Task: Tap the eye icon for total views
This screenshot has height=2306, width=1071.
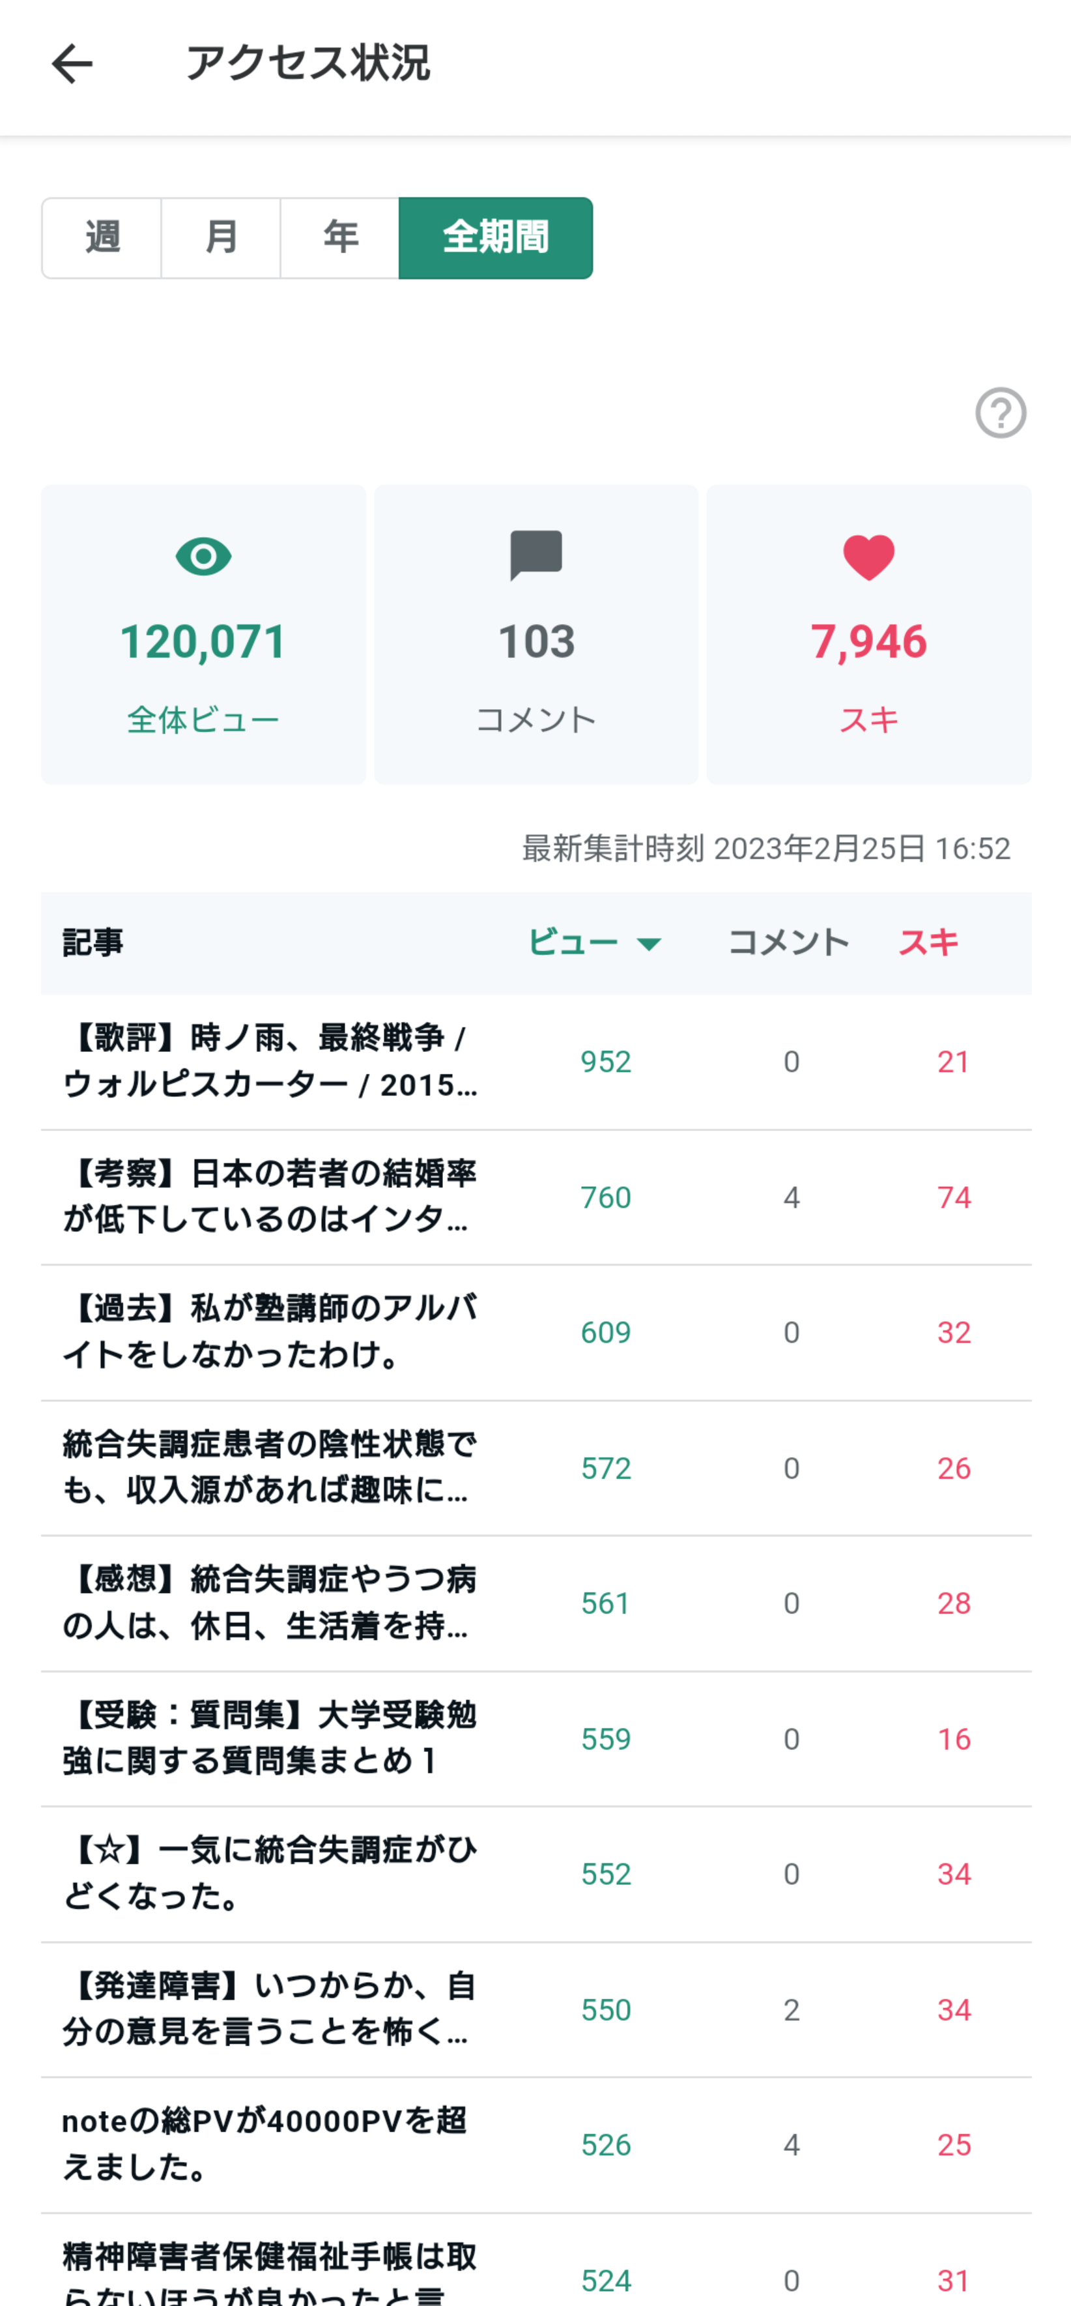Action: click(203, 557)
